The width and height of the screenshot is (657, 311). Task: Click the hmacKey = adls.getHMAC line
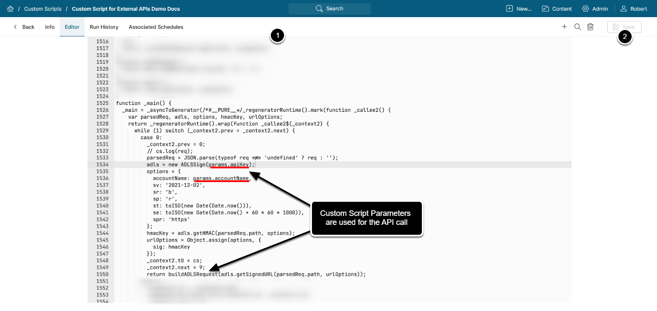pos(221,233)
